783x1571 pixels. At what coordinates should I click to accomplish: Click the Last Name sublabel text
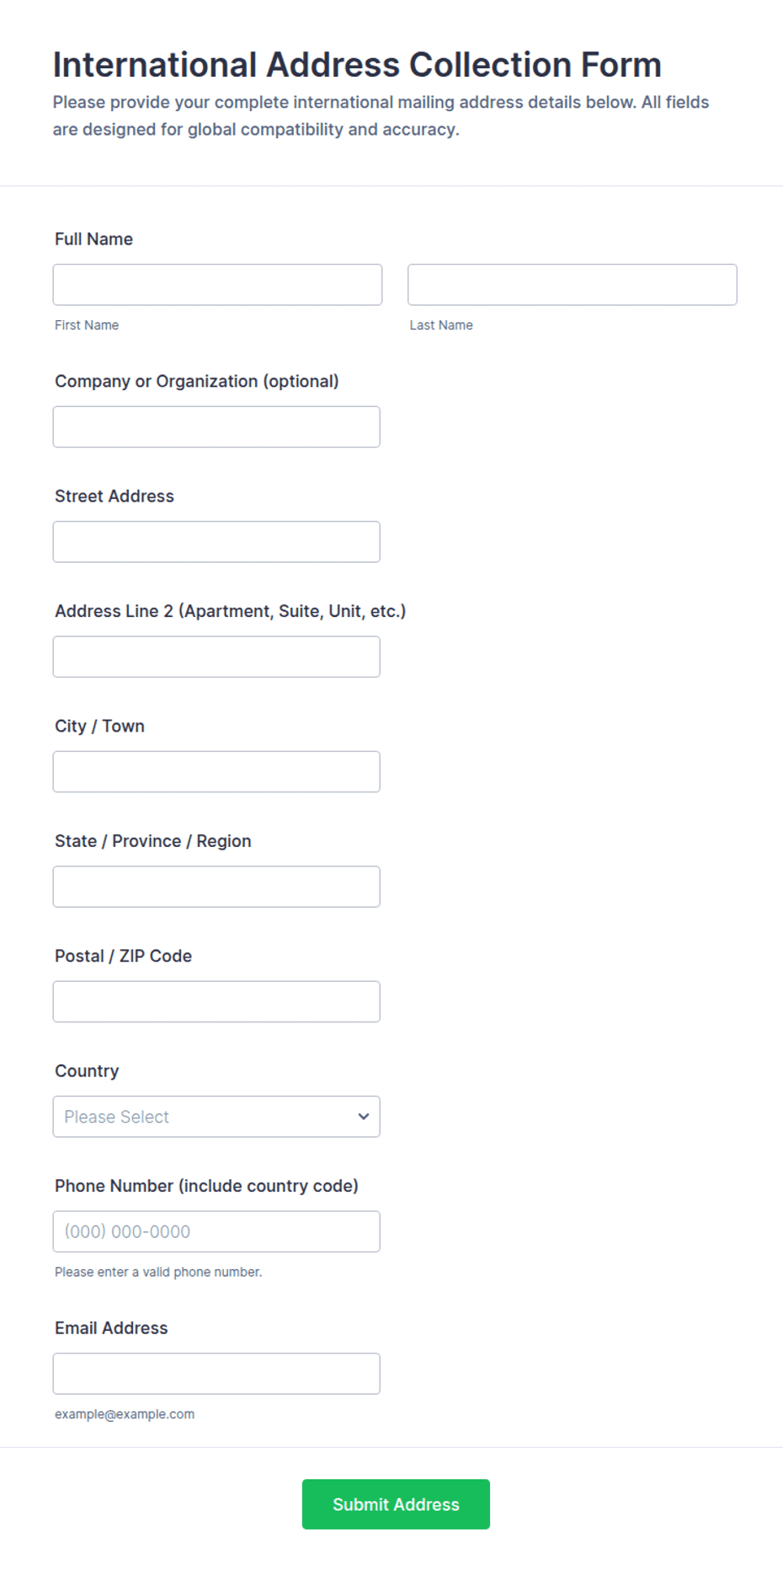tap(441, 325)
